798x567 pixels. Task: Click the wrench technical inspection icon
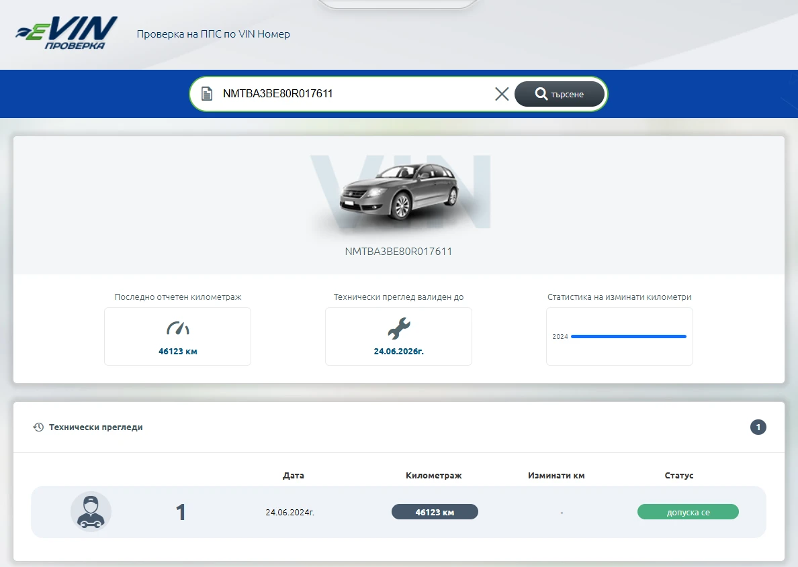click(398, 328)
